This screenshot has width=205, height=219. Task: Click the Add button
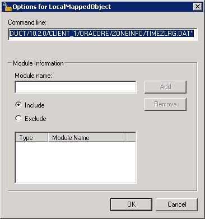click(x=165, y=87)
